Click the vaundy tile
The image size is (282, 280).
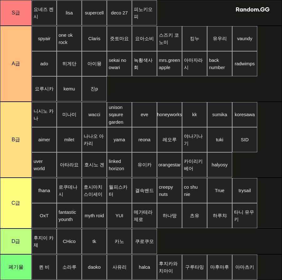point(245,39)
